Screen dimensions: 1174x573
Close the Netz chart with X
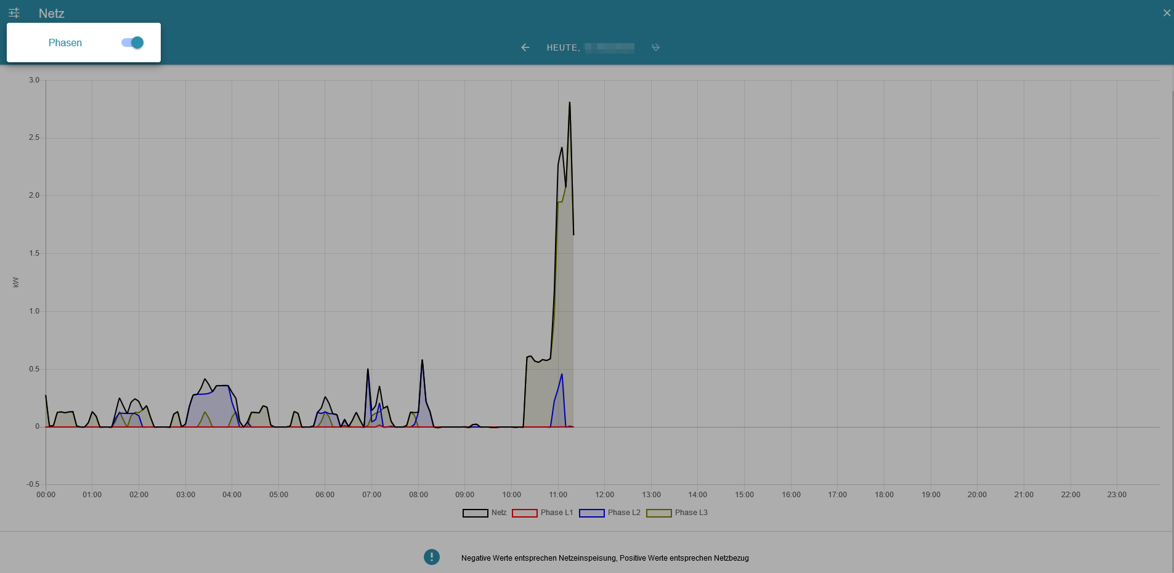[x=1167, y=13]
